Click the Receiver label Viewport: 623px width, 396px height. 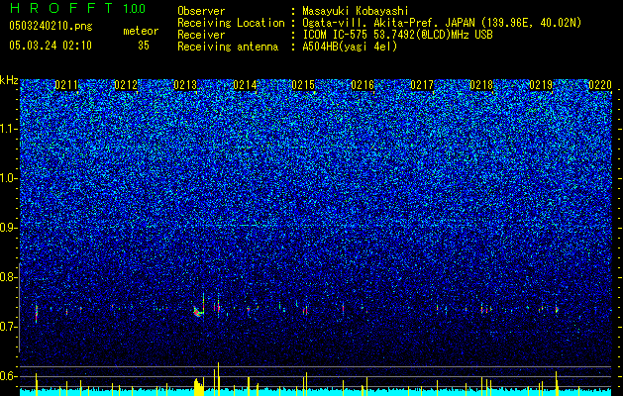[201, 35]
